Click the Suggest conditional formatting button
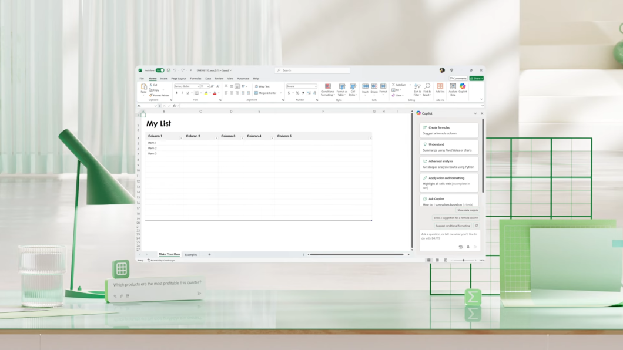The width and height of the screenshot is (623, 350). click(453, 226)
